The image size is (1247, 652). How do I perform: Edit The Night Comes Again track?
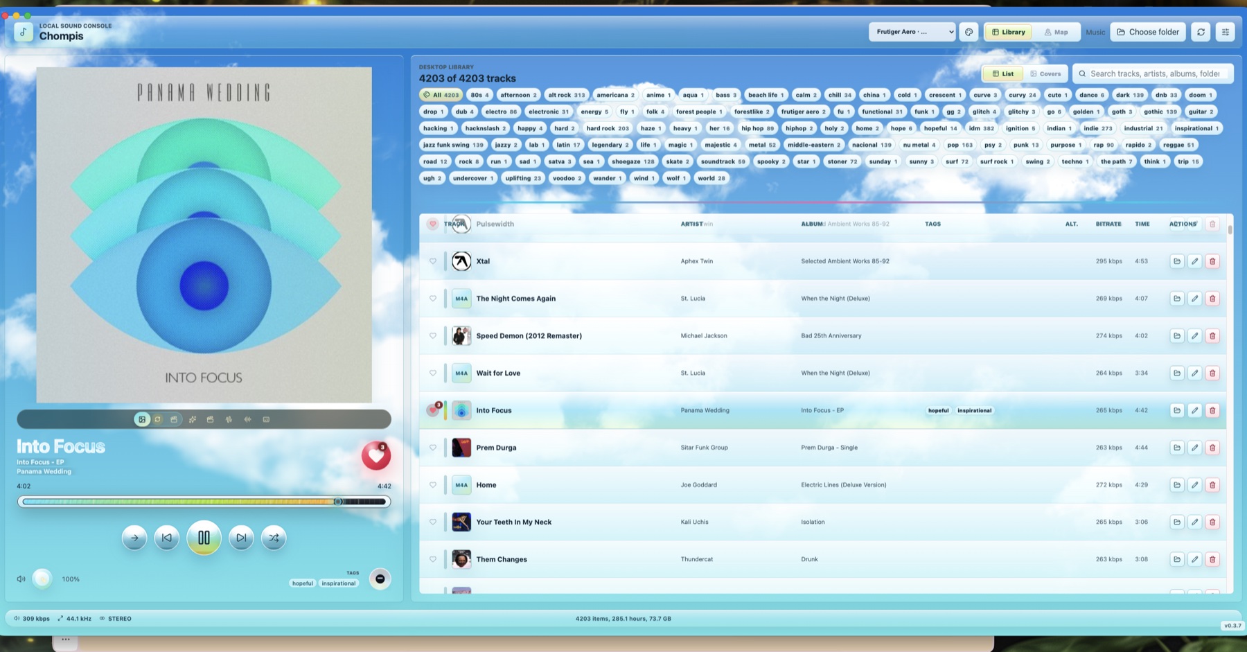[1194, 299]
